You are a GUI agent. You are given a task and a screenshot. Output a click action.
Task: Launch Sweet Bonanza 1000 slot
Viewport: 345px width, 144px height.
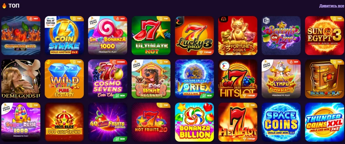tap(107, 35)
